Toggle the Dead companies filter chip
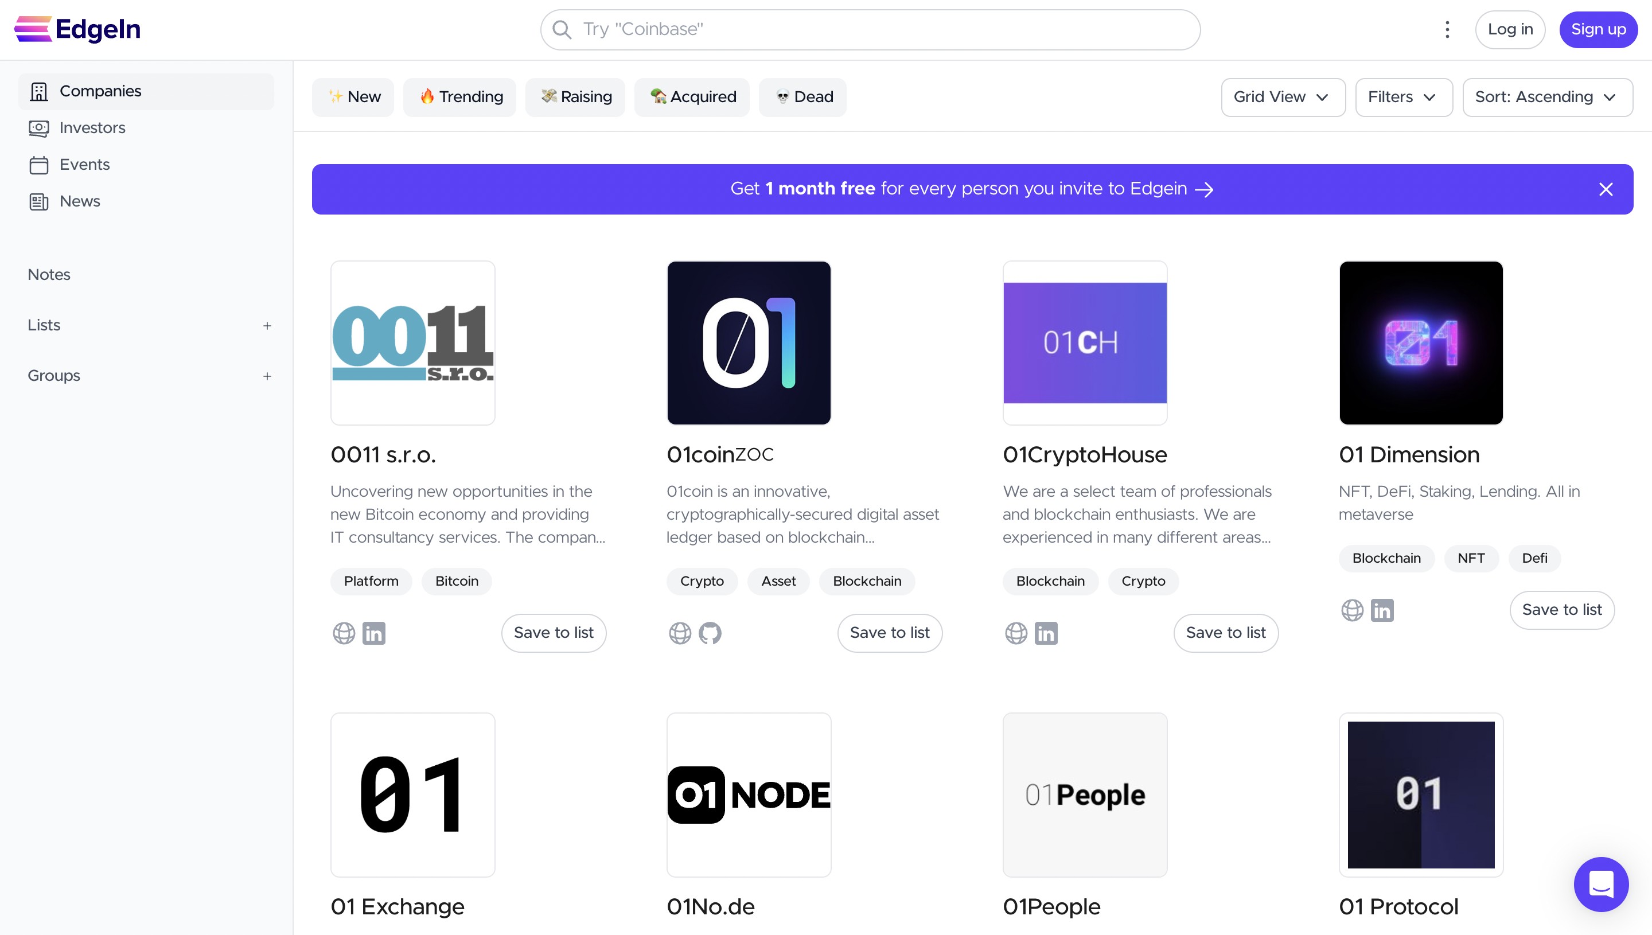The image size is (1652, 935). (802, 97)
